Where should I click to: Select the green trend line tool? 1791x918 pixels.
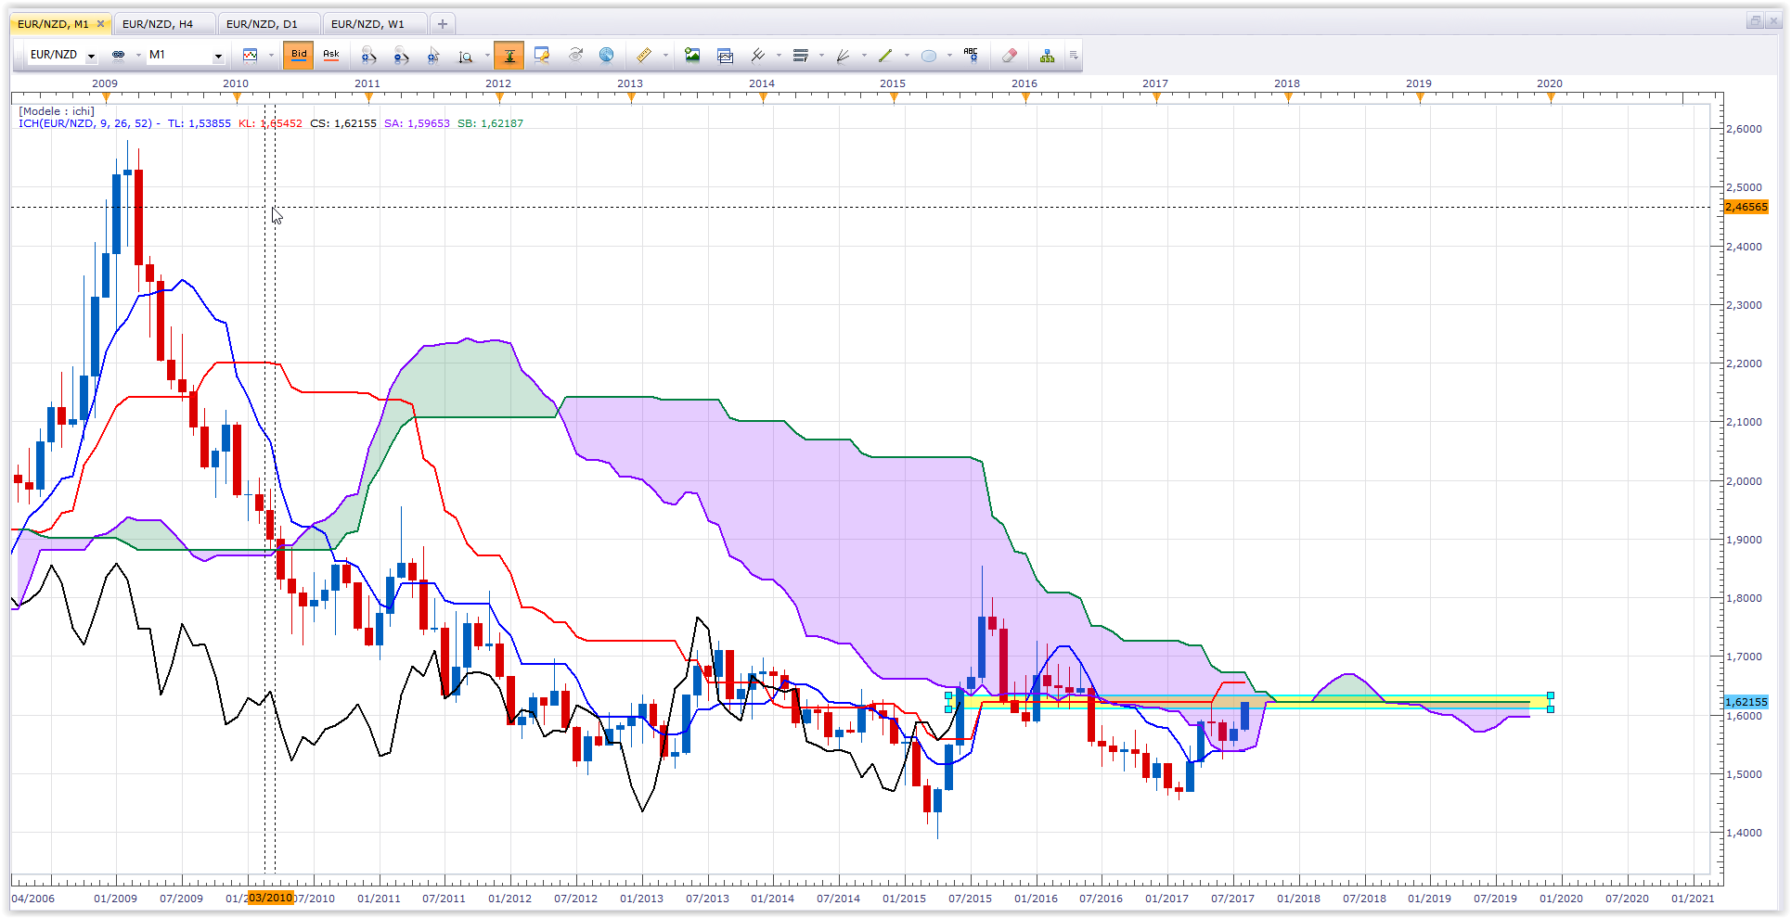(x=886, y=56)
